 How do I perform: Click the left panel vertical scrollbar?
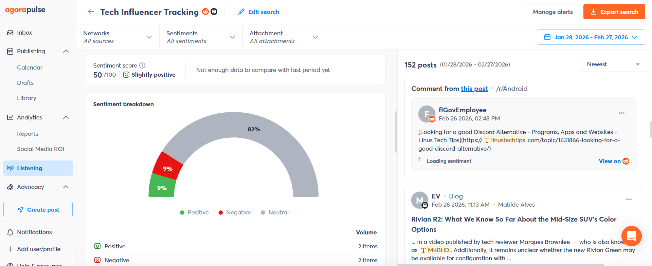pyautogui.click(x=396, y=132)
